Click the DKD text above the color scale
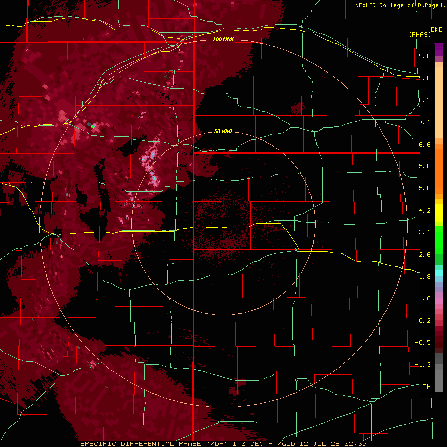This screenshot has width=447, height=447. pyautogui.click(x=437, y=30)
